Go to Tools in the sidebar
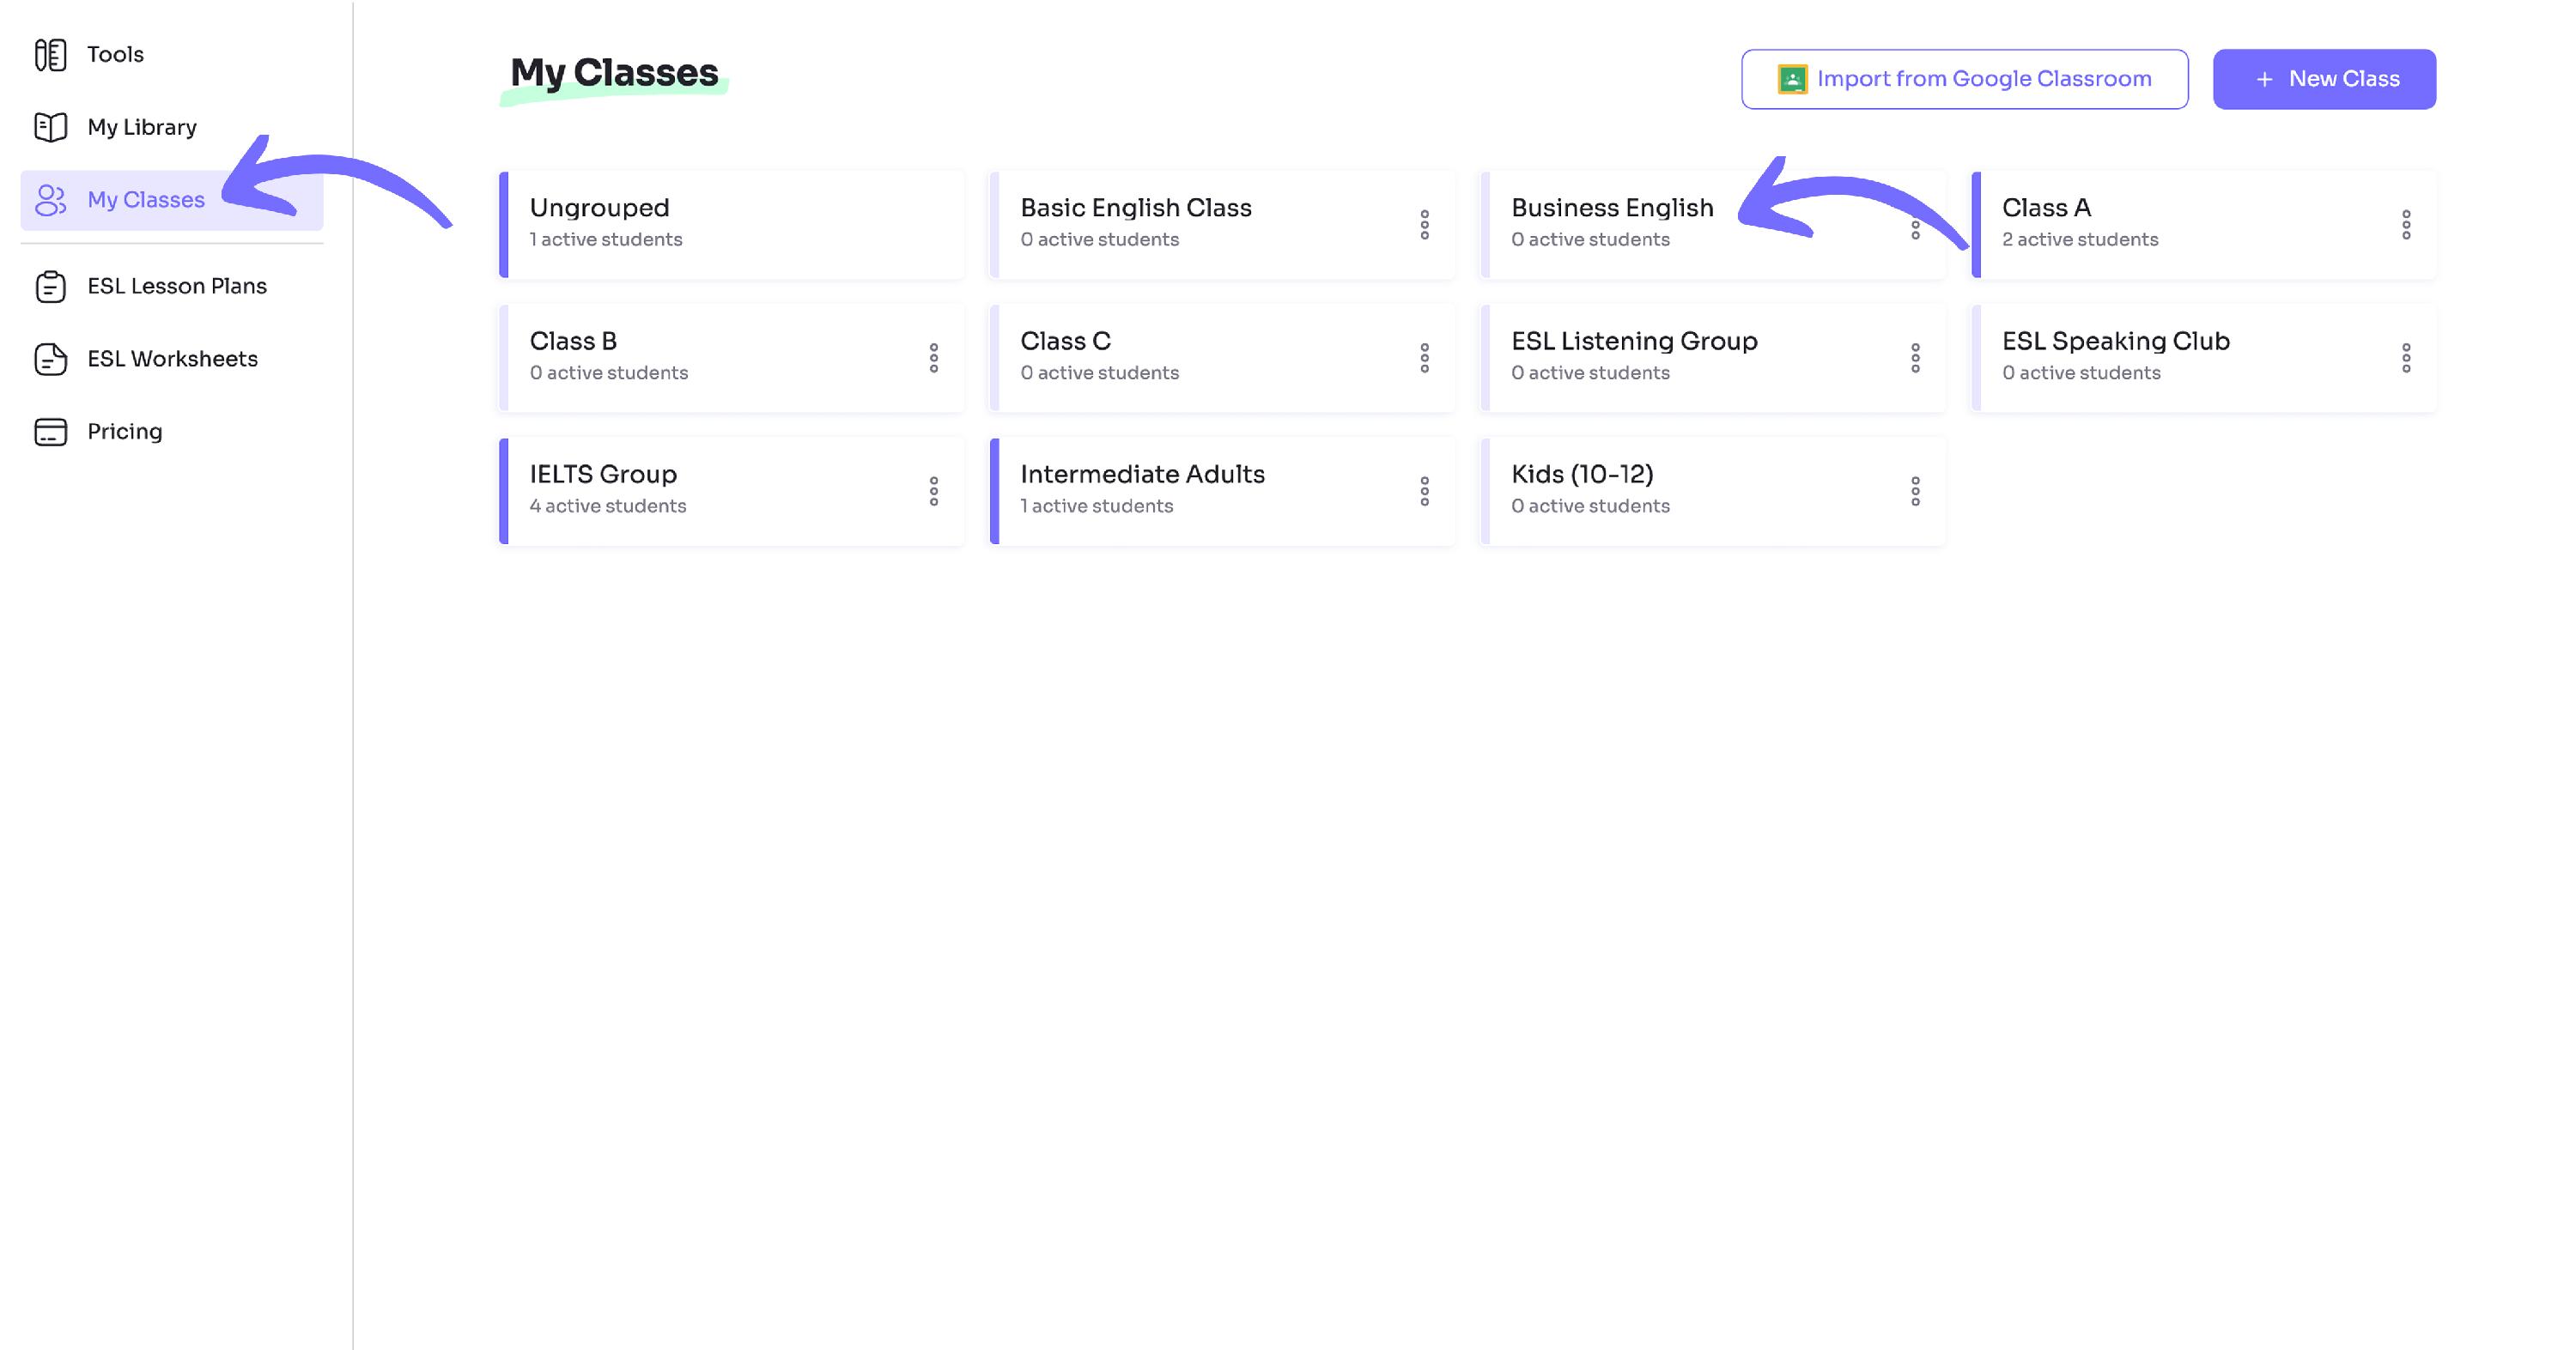Screen dimensions: 2576x1350 coord(172,55)
